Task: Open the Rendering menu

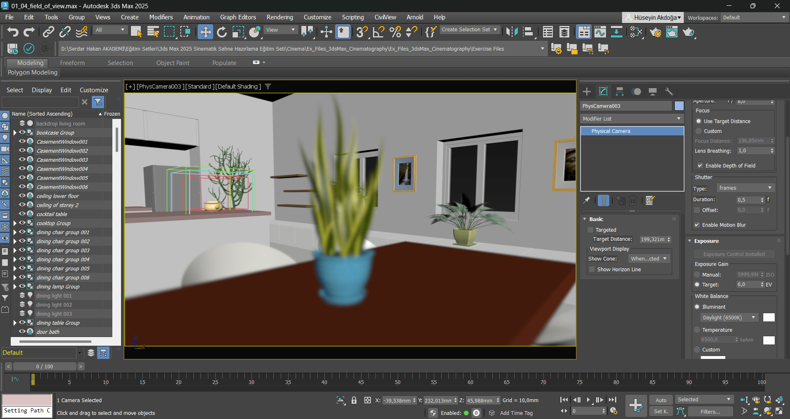Action: [x=280, y=17]
